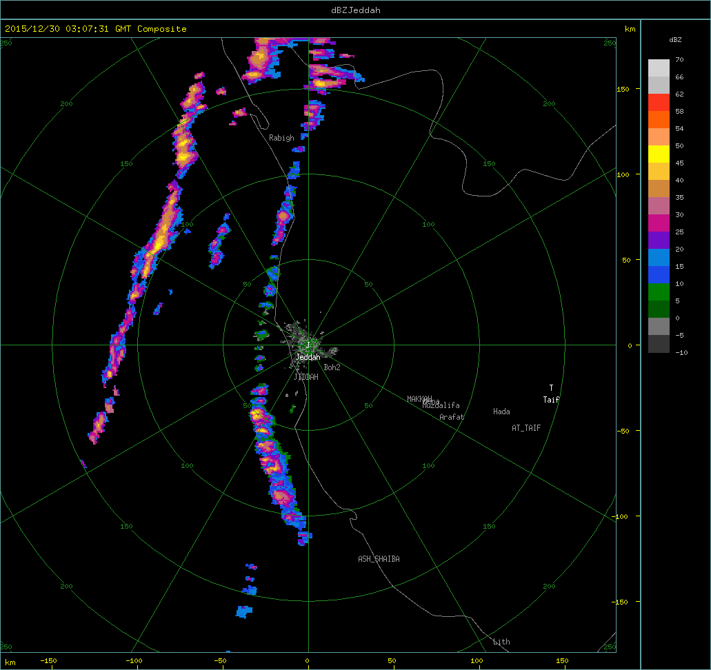Click the light orange 50–54 dBZ legend swatch
Image resolution: width=711 pixels, height=670 pixels.
tap(659, 137)
